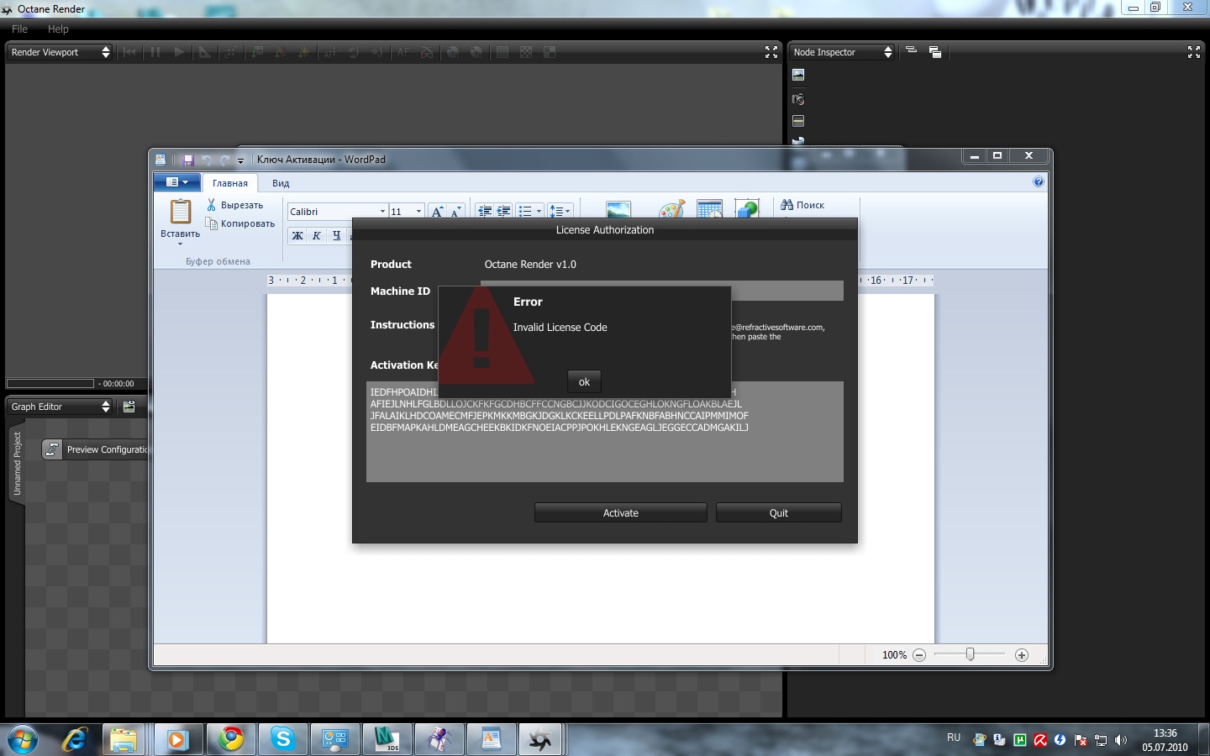
Task: Click the increase indent icon in WordPad
Action: [503, 212]
